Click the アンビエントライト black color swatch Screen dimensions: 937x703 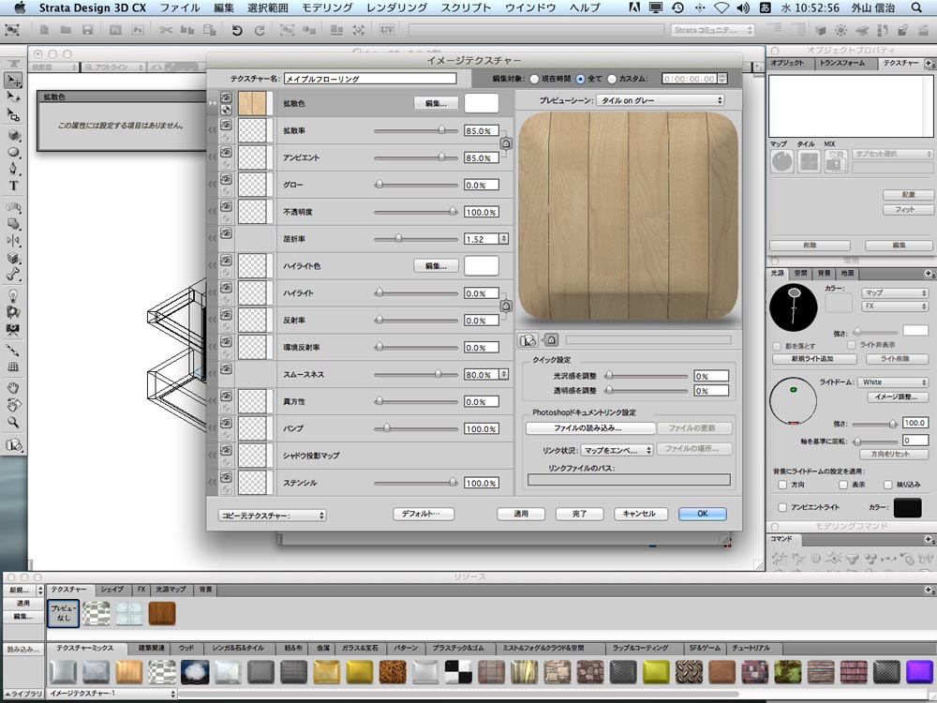coord(907,507)
